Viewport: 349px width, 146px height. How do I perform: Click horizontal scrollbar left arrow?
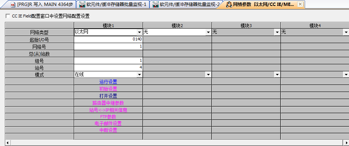click(7, 142)
